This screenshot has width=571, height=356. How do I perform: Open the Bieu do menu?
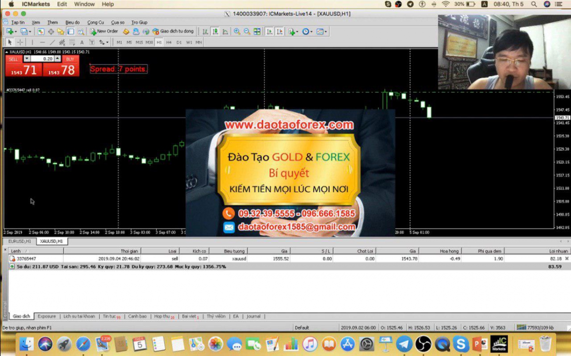coord(72,22)
